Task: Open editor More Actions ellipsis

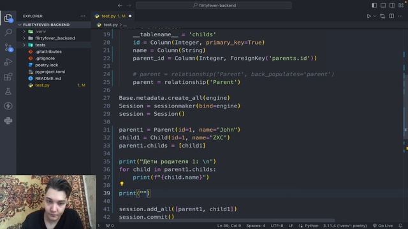Action: (400, 16)
